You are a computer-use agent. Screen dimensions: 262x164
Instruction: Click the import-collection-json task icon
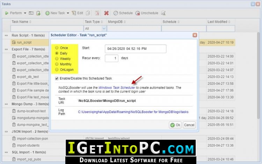[x=14, y=139]
